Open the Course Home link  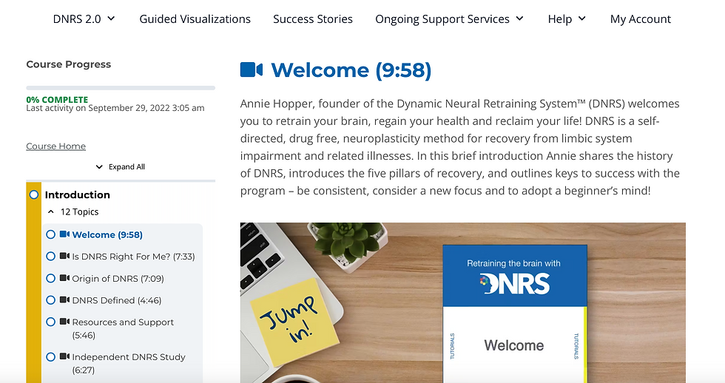coord(56,146)
